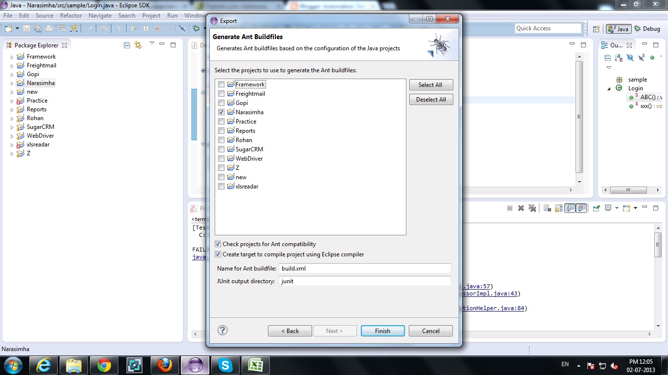Image resolution: width=668 pixels, height=375 pixels.
Task: Disable Check projects for Ant compatibility
Action: coord(217,244)
